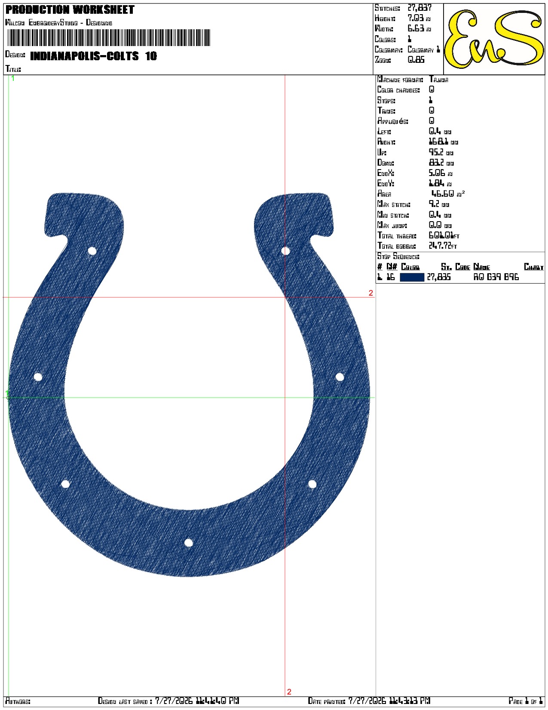Image resolution: width=548 pixels, height=710 pixels.
Task: Click the up extent value '95.2 mm'
Action: click(441, 152)
